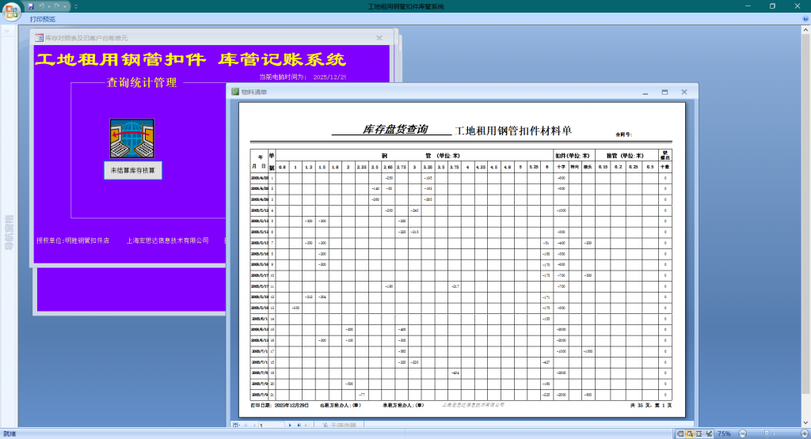Click the Redo icon in quick access toolbar

coord(57,6)
